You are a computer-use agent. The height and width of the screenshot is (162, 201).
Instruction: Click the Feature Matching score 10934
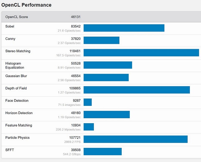tap(76, 125)
